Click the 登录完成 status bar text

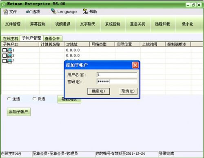point(166,153)
